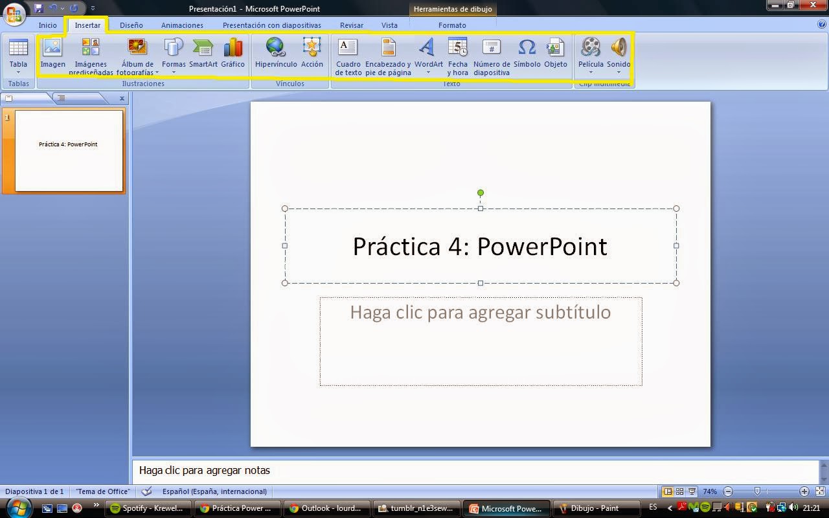Insert an Objeto into slide
829x518 pixels.
point(555,53)
